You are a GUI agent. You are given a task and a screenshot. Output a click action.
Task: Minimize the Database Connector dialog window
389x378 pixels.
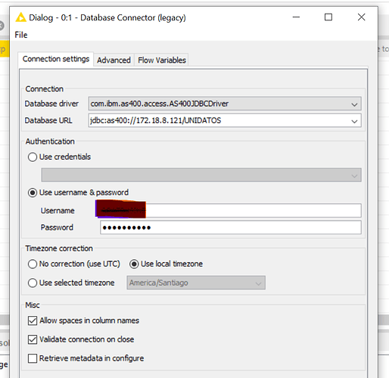[296, 17]
